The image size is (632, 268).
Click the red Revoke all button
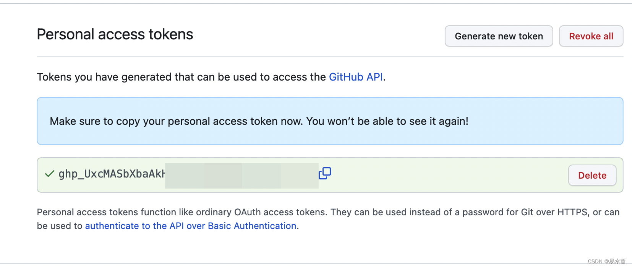[591, 36]
